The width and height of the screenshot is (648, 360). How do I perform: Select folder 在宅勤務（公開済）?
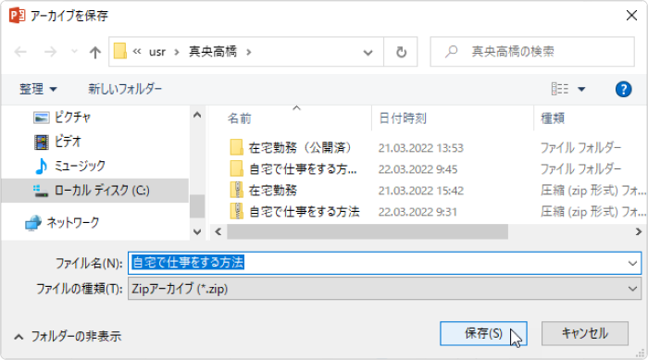coord(300,147)
